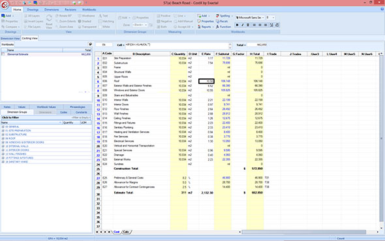The image size is (385, 241).
Task: Click the Recalc button
Action: pyautogui.click(x=222, y=21)
